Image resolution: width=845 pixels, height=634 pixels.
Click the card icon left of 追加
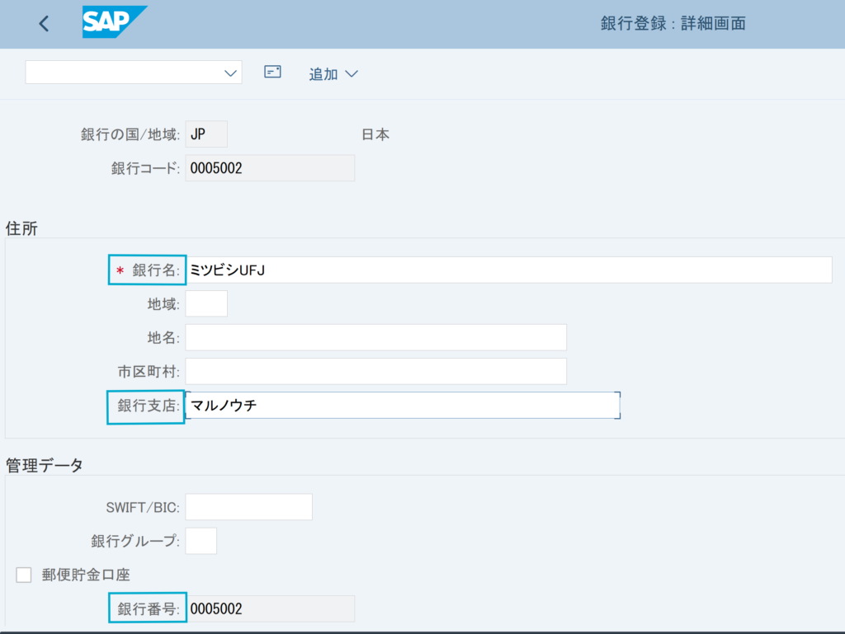pyautogui.click(x=272, y=72)
